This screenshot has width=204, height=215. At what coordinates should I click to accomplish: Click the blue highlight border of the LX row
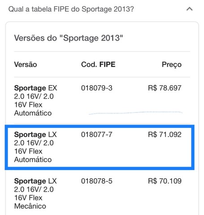point(100,126)
